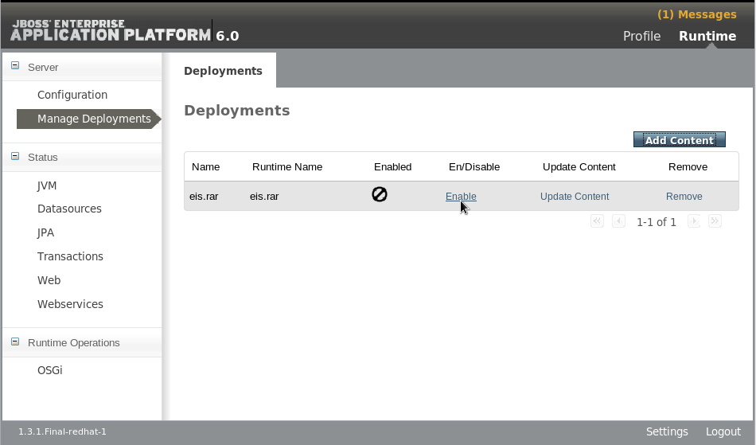Select the JVM status item
This screenshot has height=445, width=756.
47,185
